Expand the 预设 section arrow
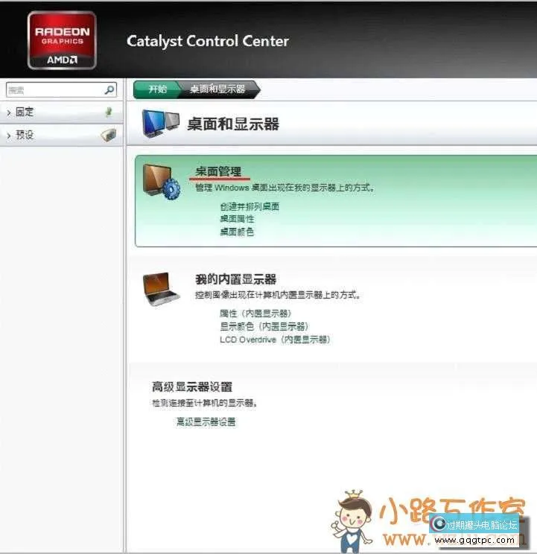This screenshot has width=537, height=554. [x=8, y=136]
